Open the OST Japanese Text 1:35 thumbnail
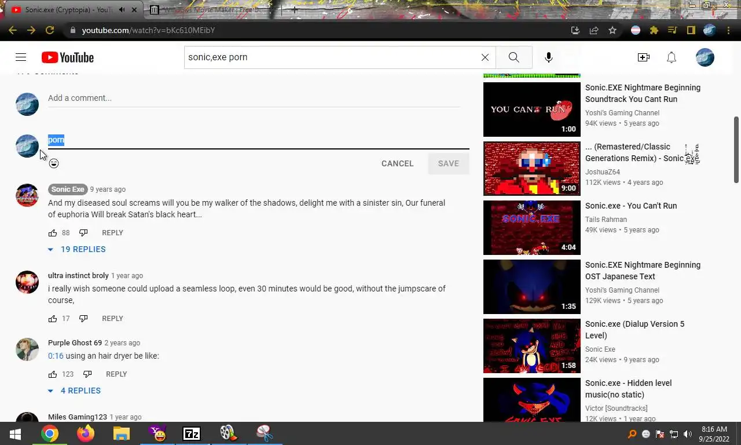The image size is (741, 445). point(532,287)
